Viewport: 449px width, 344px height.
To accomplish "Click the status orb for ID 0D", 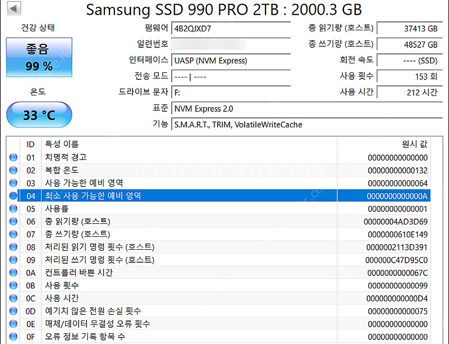I will point(13,311).
